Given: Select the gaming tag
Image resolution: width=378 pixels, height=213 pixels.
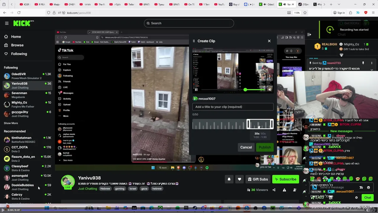Looking at the screenshot, I should pos(120,189).
